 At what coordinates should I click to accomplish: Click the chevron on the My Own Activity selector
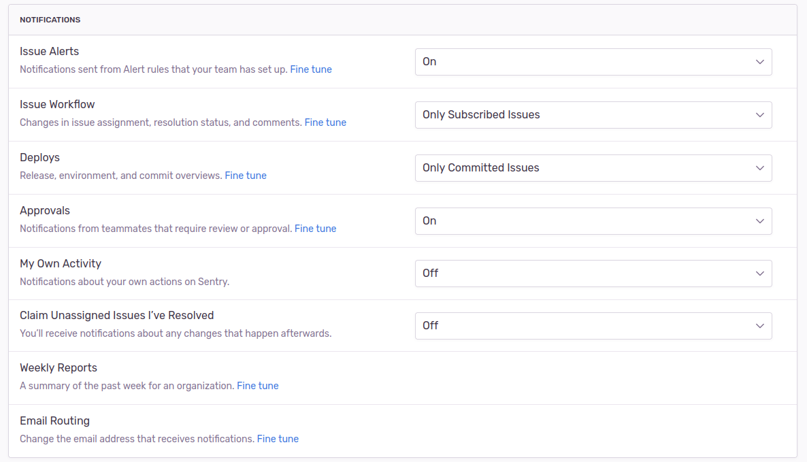(760, 273)
